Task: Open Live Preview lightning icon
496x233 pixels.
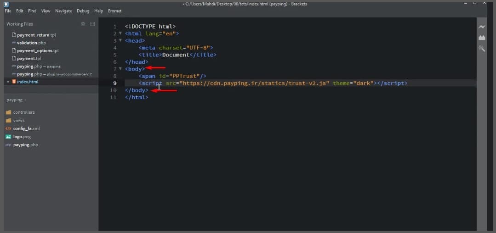Action: 482,27
